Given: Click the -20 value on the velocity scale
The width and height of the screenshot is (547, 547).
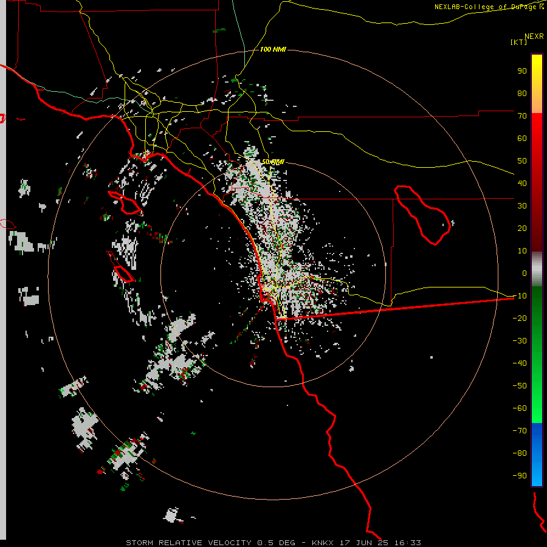Looking at the screenshot, I should pos(520,318).
